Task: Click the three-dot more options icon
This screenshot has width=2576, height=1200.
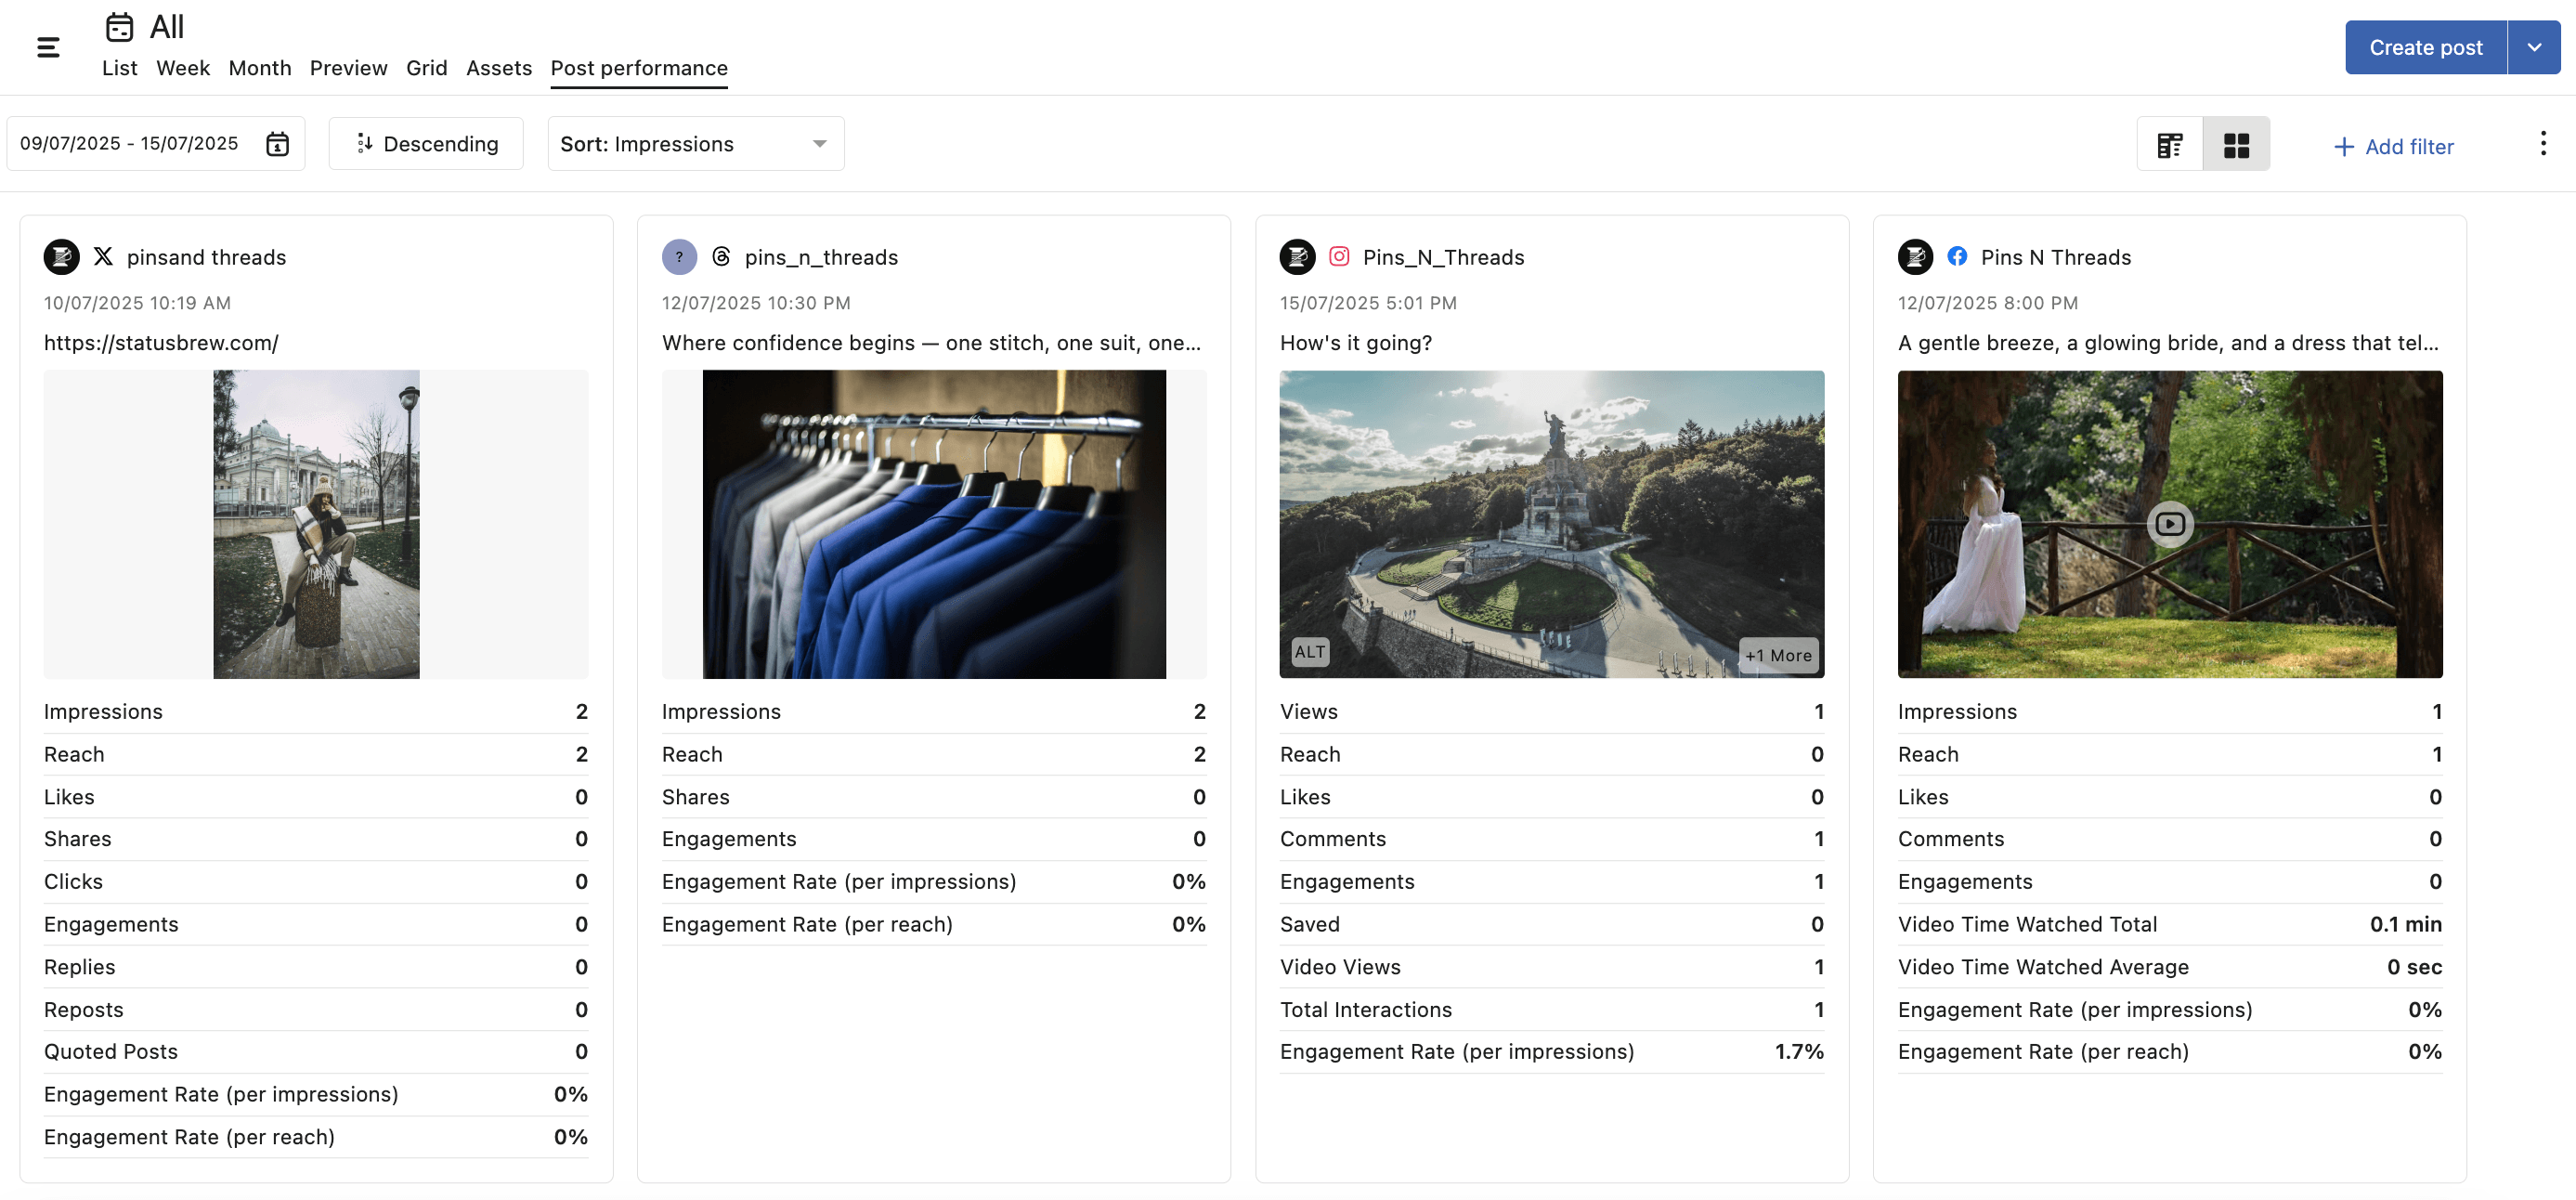Action: (2542, 144)
